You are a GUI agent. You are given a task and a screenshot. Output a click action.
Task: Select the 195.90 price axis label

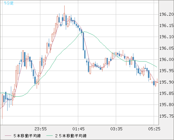click(166, 82)
